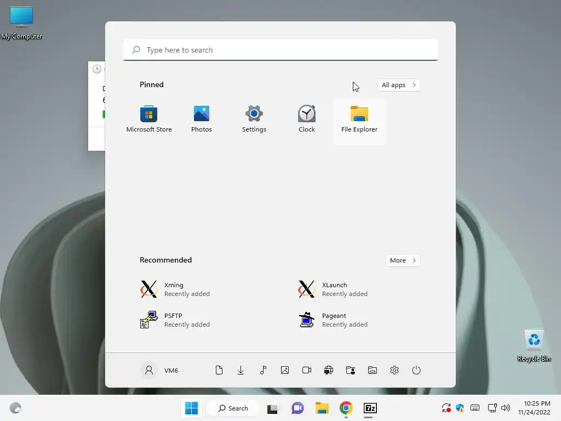Show More recommended items
Image resolution: width=561 pixels, height=421 pixels.
tap(403, 260)
